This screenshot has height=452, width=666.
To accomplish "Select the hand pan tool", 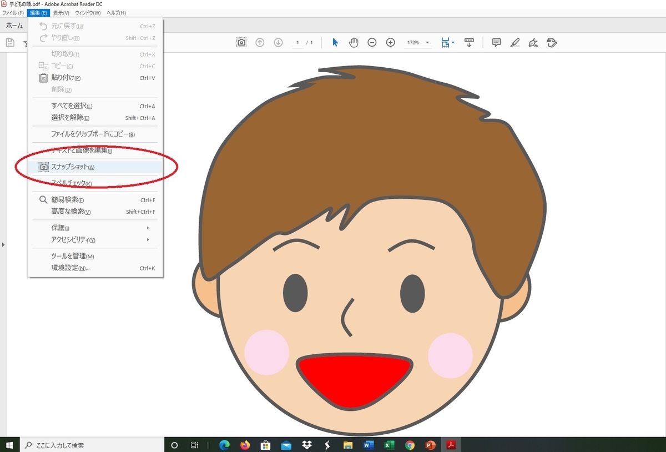I will [354, 43].
